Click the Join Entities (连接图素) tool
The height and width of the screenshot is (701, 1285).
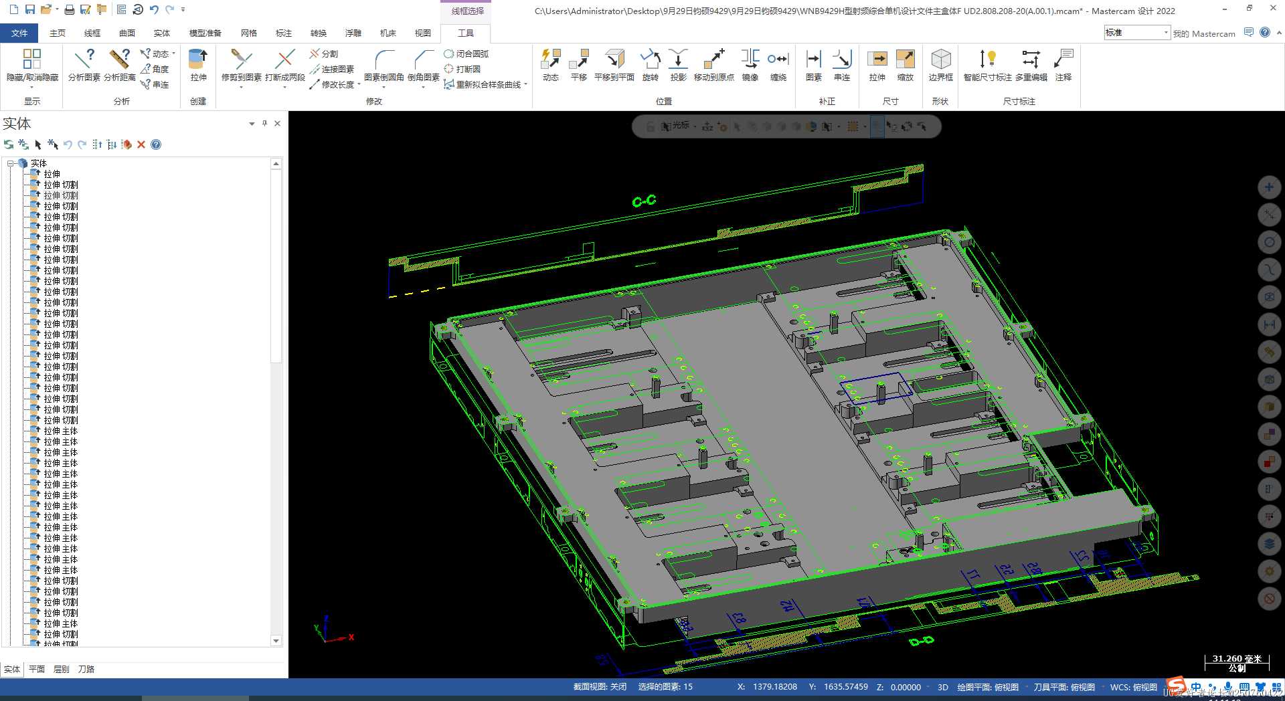332,69
